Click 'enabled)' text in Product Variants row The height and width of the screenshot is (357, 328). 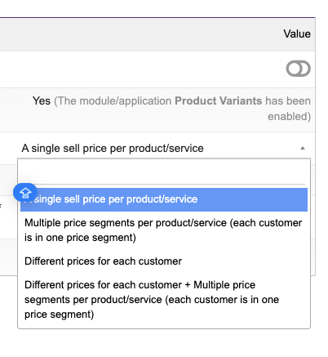[x=289, y=117]
